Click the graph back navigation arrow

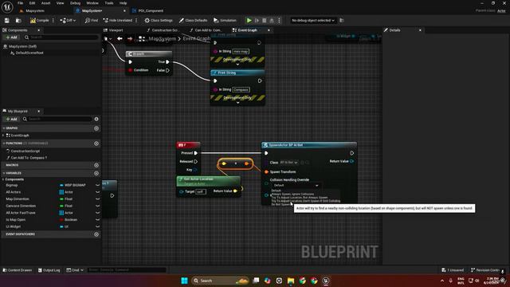(x=120, y=39)
